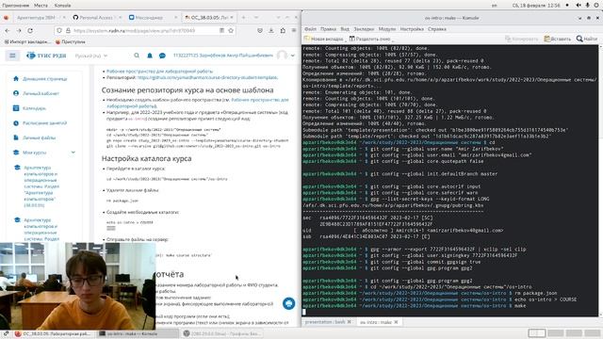Open Приступим bookmark in toolbar

(x=71, y=41)
